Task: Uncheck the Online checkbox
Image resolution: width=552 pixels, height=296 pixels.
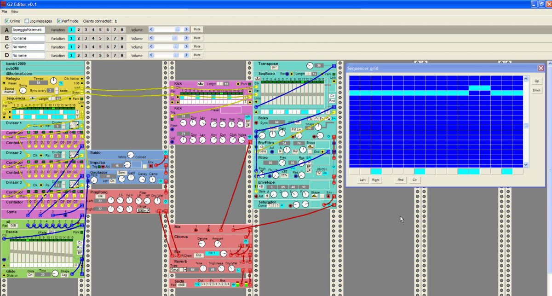Action: tap(7, 21)
